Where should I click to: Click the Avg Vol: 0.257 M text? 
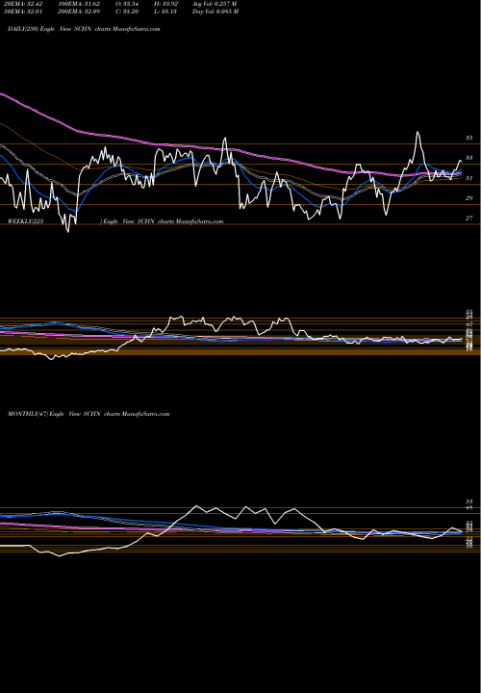[215, 4]
